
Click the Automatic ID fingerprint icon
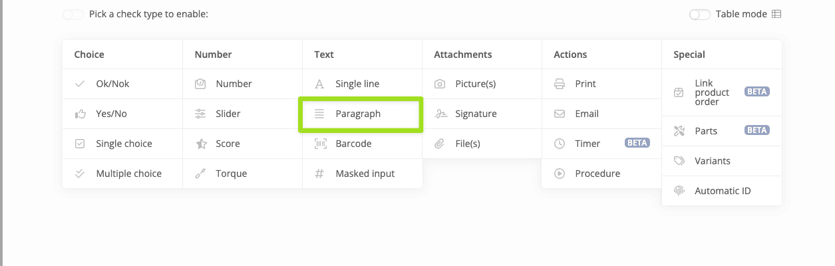point(679,191)
